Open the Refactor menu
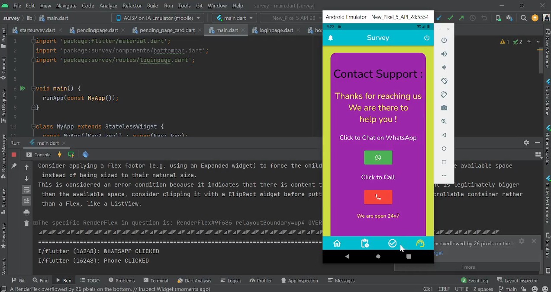 click(132, 6)
